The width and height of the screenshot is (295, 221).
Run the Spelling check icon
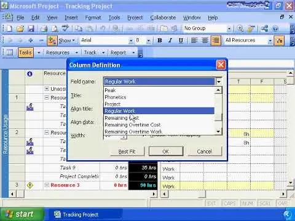tap(65, 28)
